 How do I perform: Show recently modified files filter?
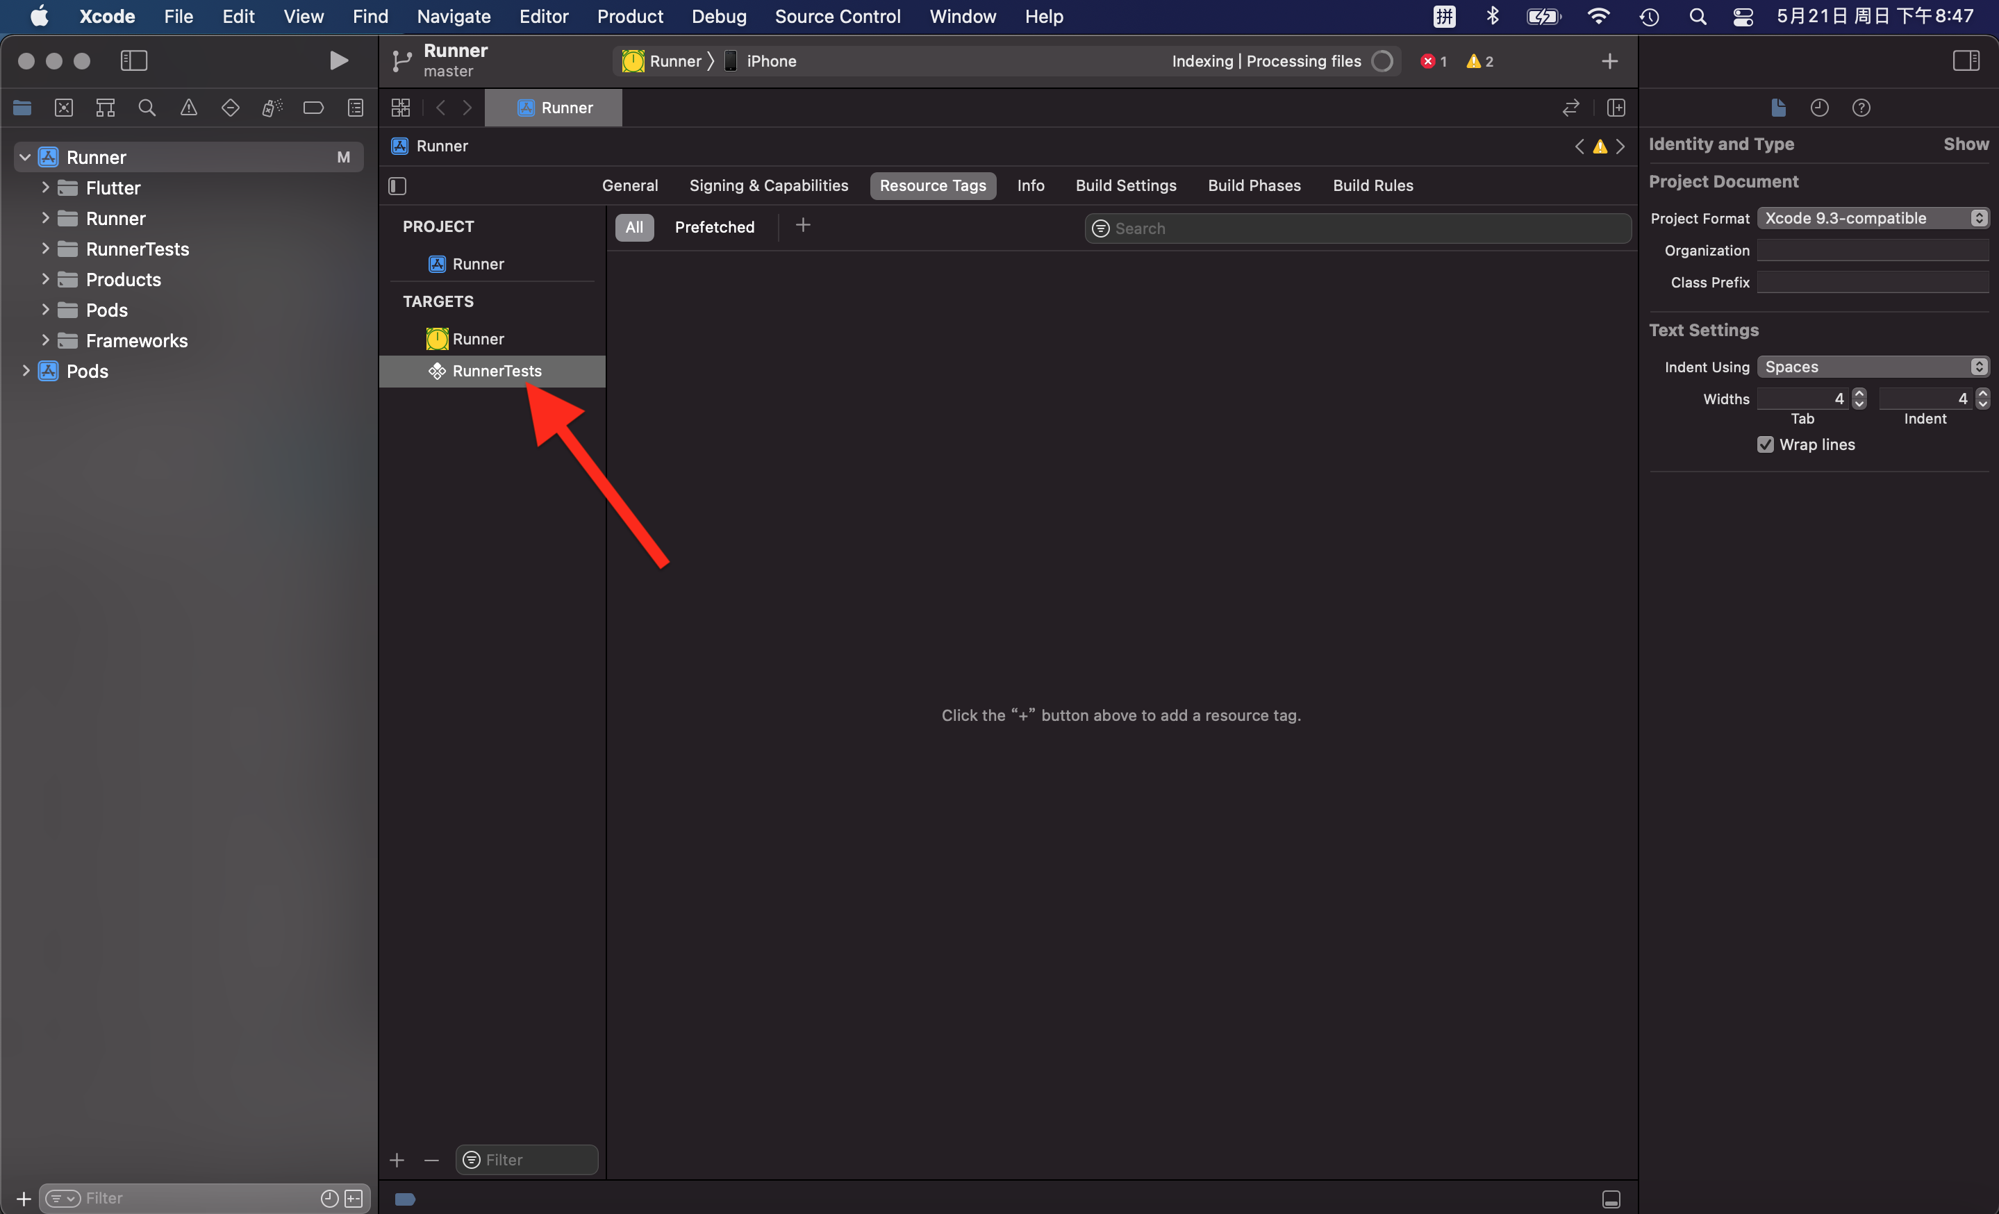(x=329, y=1199)
